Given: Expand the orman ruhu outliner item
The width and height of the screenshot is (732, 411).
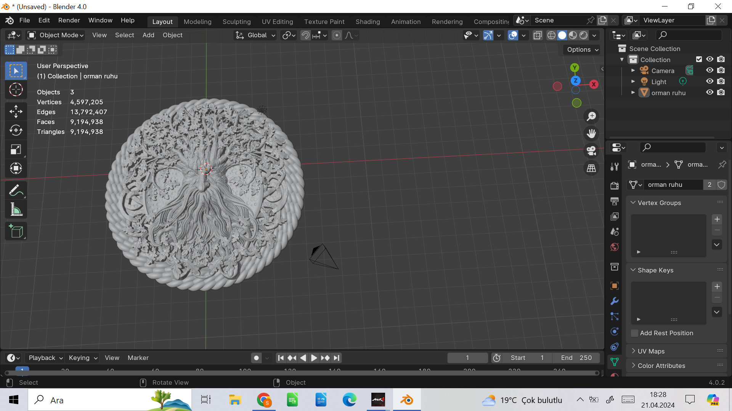Looking at the screenshot, I should click(633, 92).
